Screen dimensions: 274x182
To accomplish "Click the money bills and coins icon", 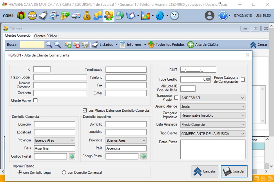I will [x=65, y=16].
